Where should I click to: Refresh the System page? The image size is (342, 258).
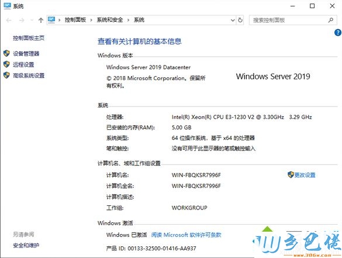click(240, 20)
